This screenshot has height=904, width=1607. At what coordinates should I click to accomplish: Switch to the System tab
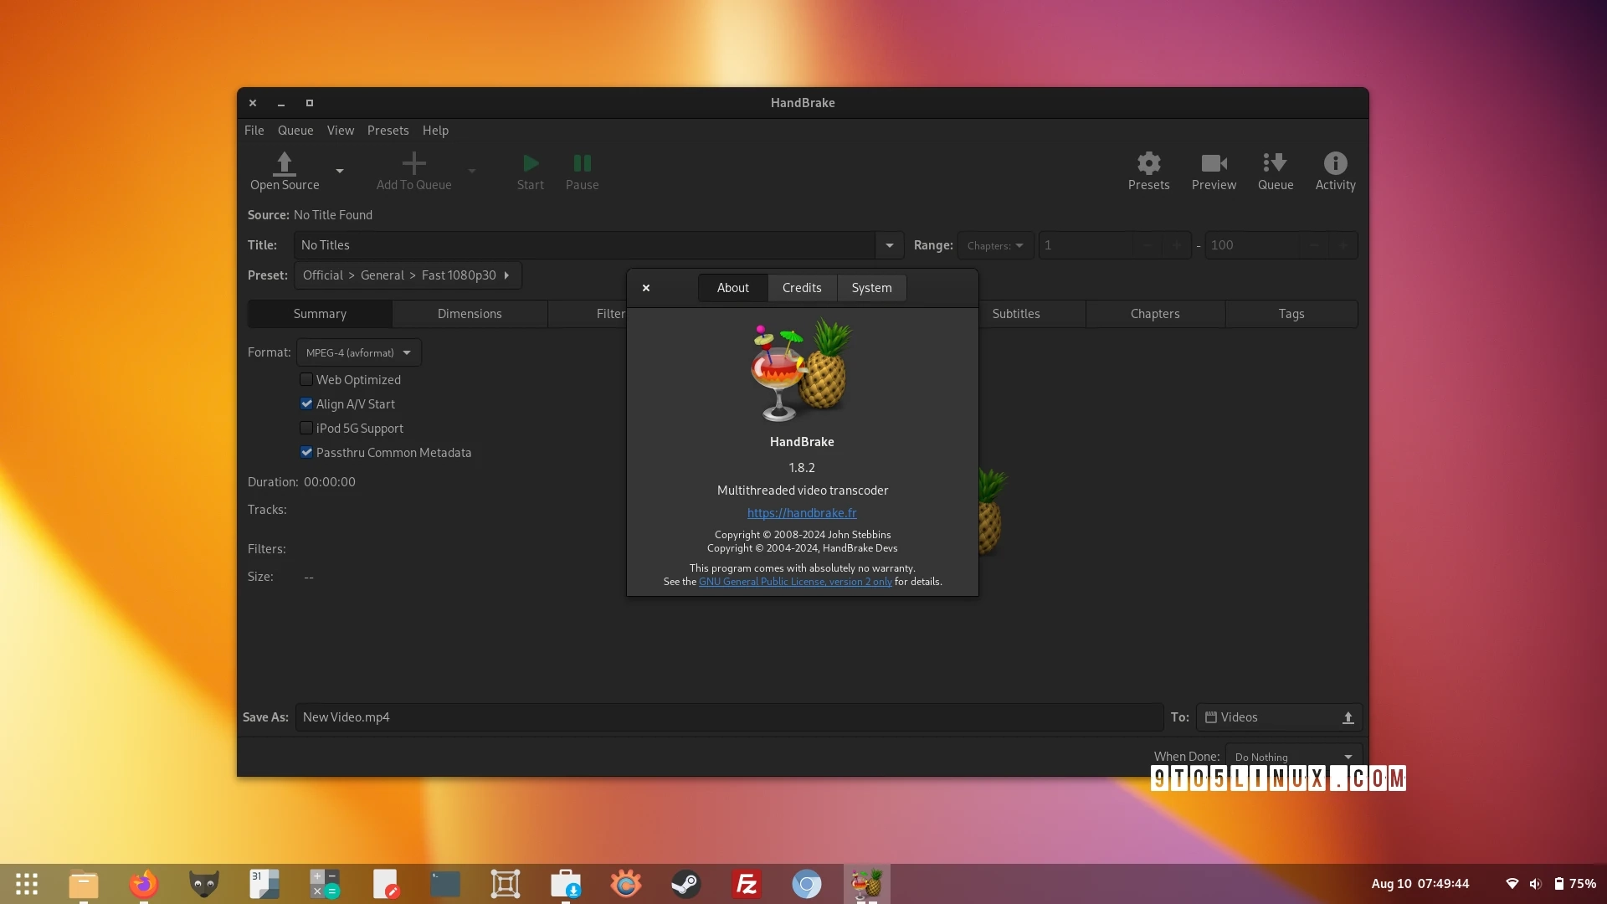click(870, 287)
